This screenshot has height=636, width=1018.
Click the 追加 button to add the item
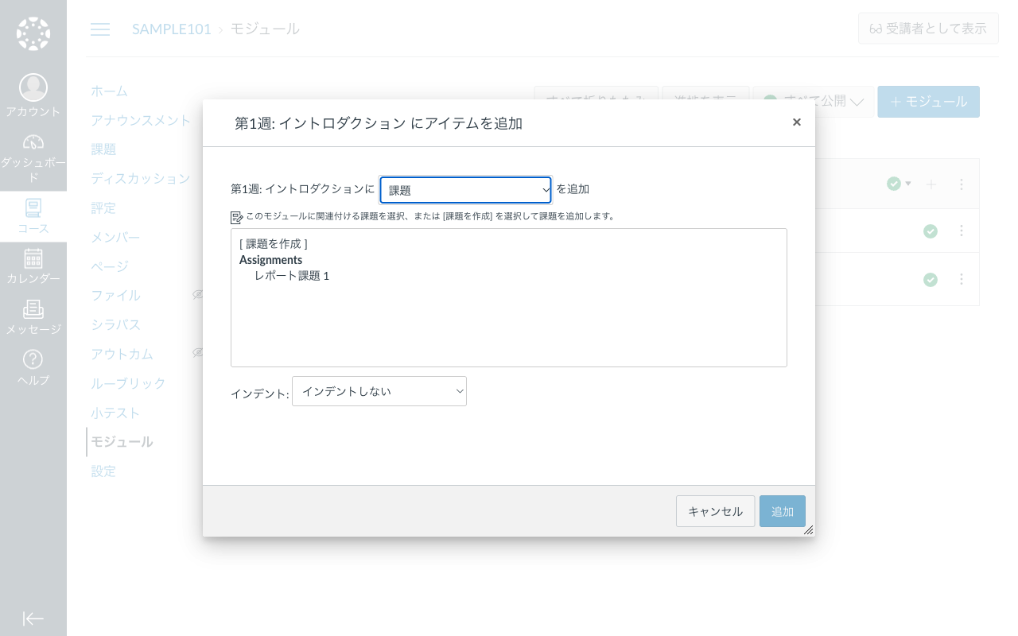[x=782, y=511]
